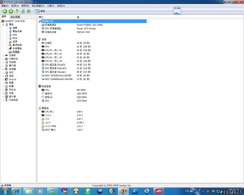Click the temperature gadget at top right
Viewport: 244px width, 195px height.
(177, 10)
